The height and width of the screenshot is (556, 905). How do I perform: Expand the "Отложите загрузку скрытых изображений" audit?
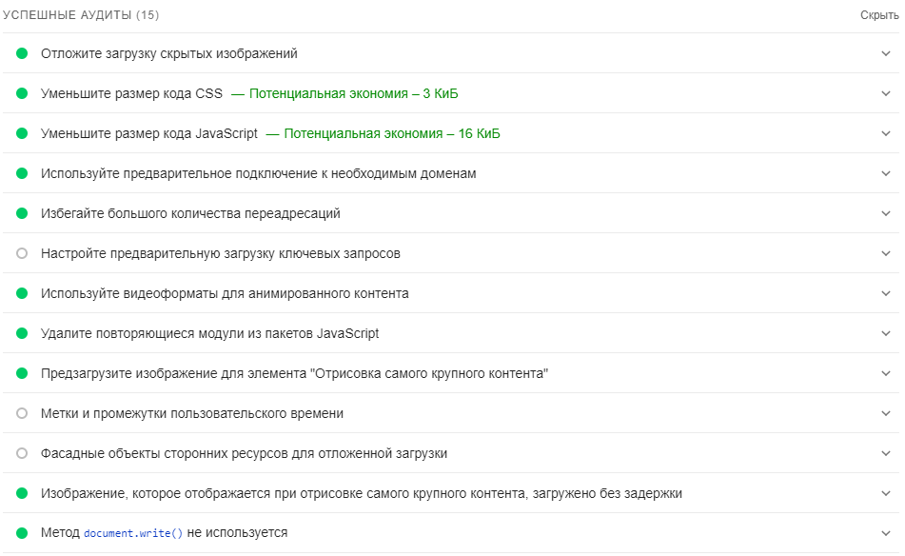pyautogui.click(x=888, y=53)
